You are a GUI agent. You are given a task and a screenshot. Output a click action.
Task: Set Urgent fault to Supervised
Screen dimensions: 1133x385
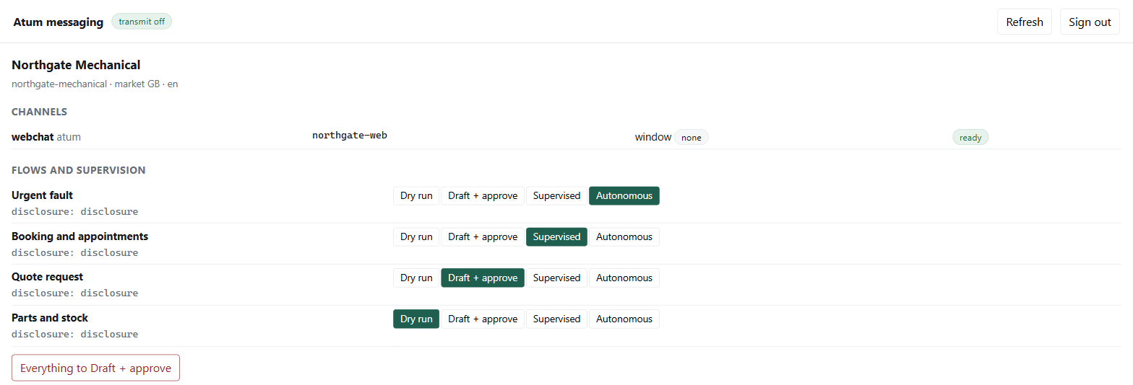point(556,195)
